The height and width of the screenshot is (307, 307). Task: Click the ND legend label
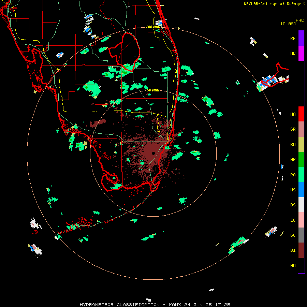(293, 266)
